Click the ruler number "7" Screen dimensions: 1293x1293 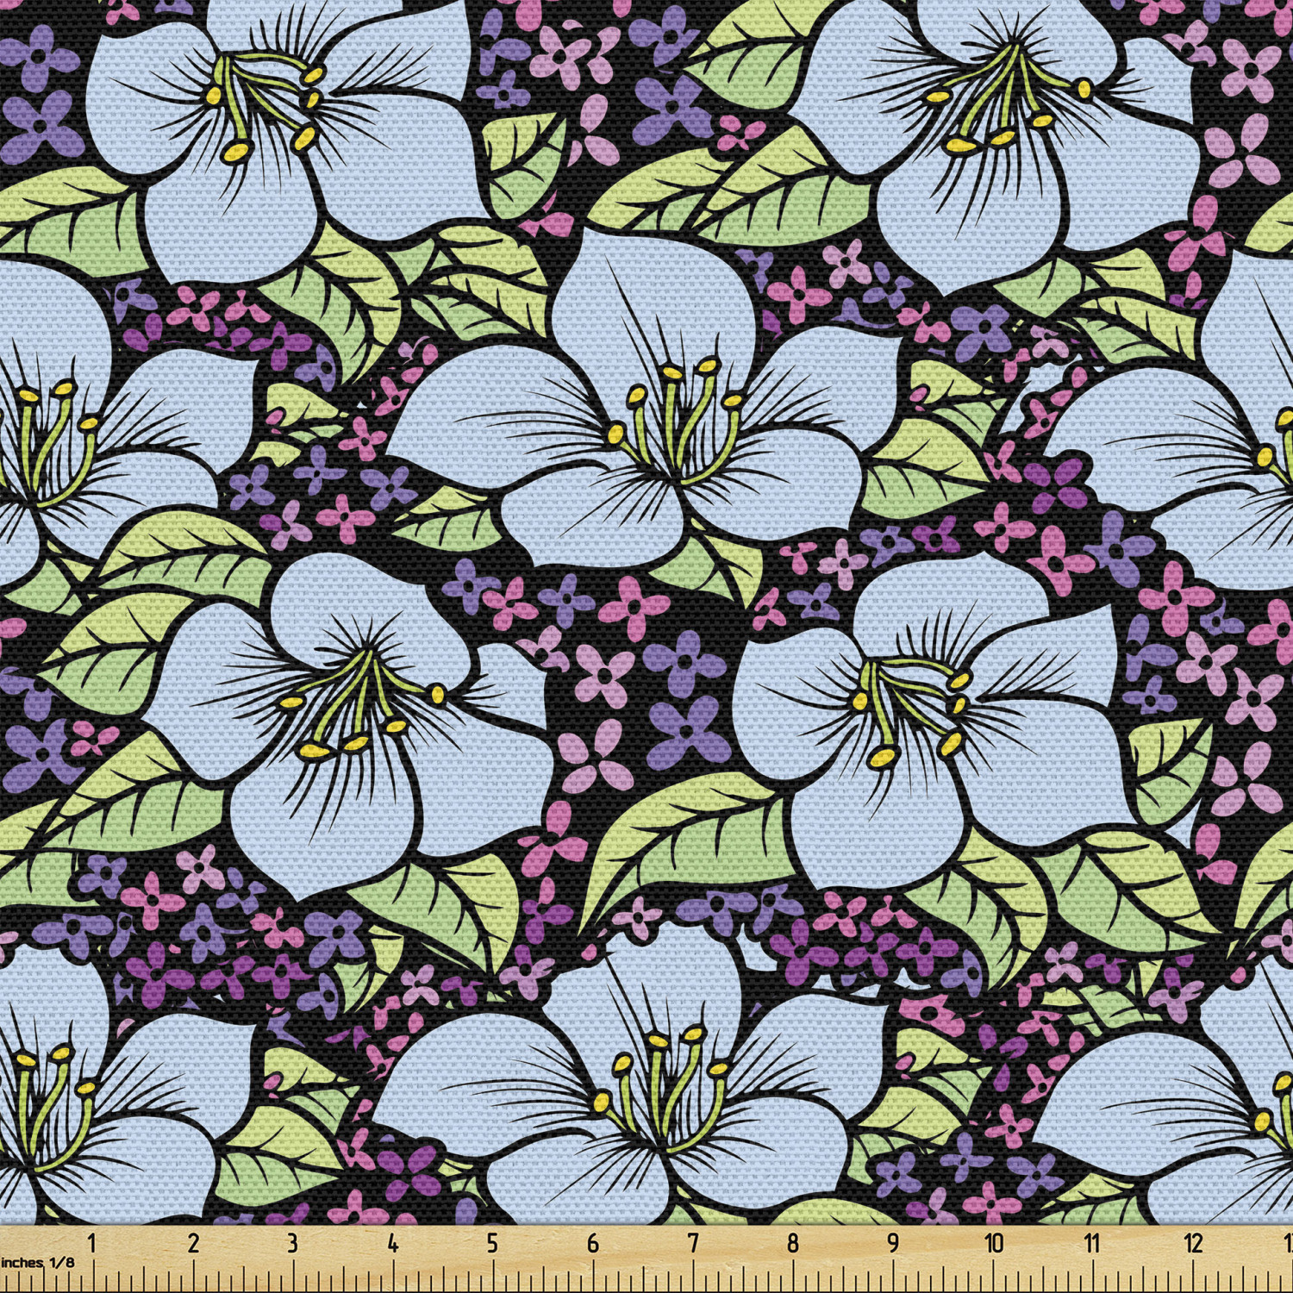[693, 1243]
